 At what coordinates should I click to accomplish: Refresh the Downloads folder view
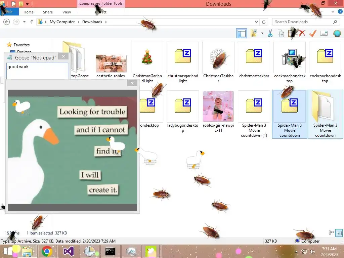(264, 22)
